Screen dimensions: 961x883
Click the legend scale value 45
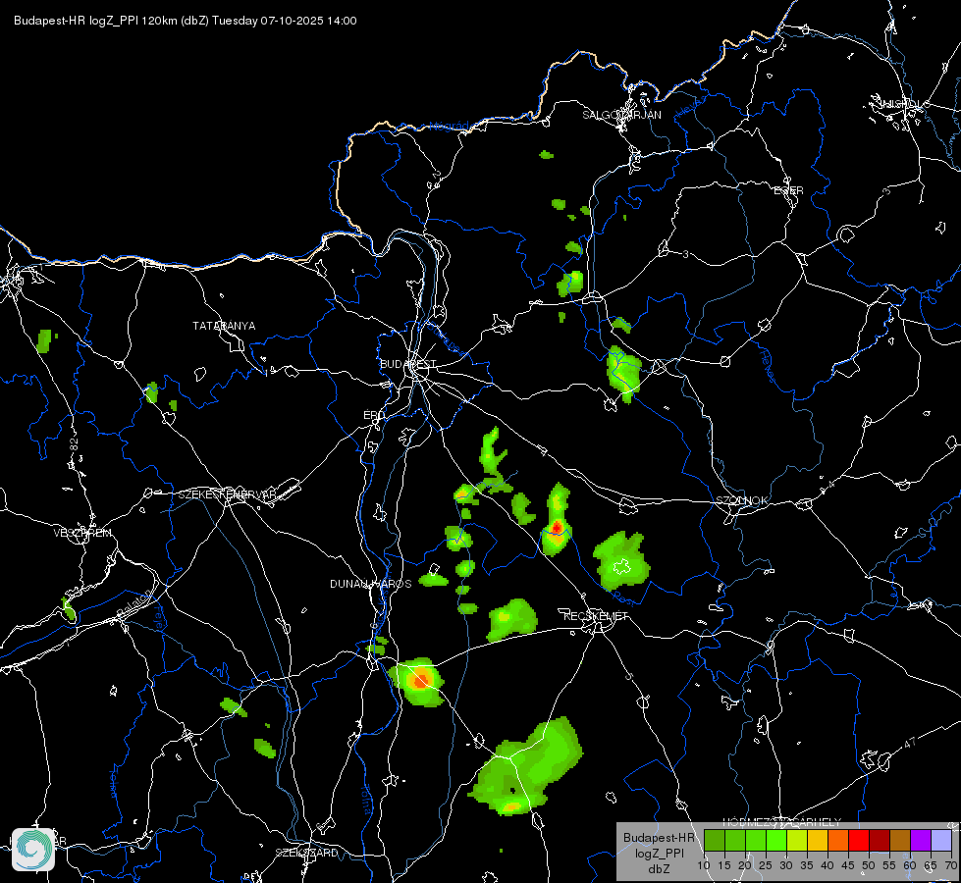click(848, 866)
